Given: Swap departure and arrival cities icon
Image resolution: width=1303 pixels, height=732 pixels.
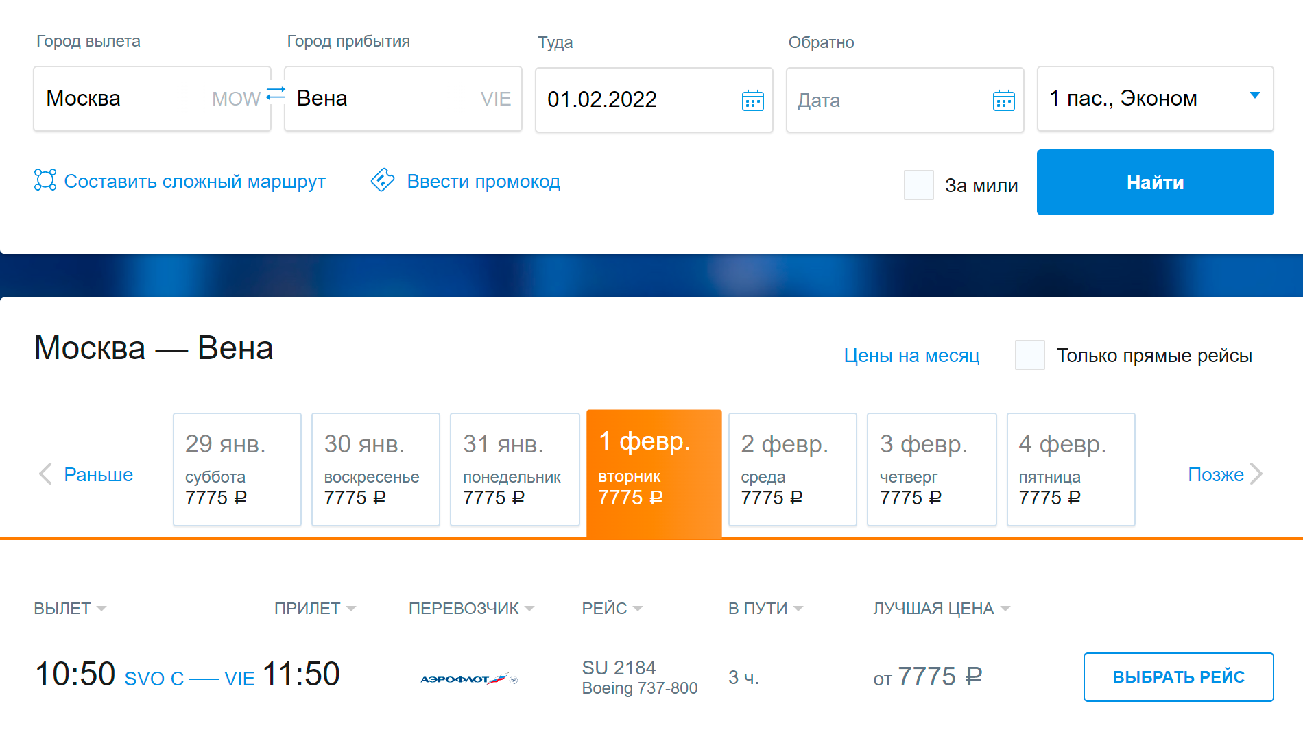Looking at the screenshot, I should click(276, 93).
